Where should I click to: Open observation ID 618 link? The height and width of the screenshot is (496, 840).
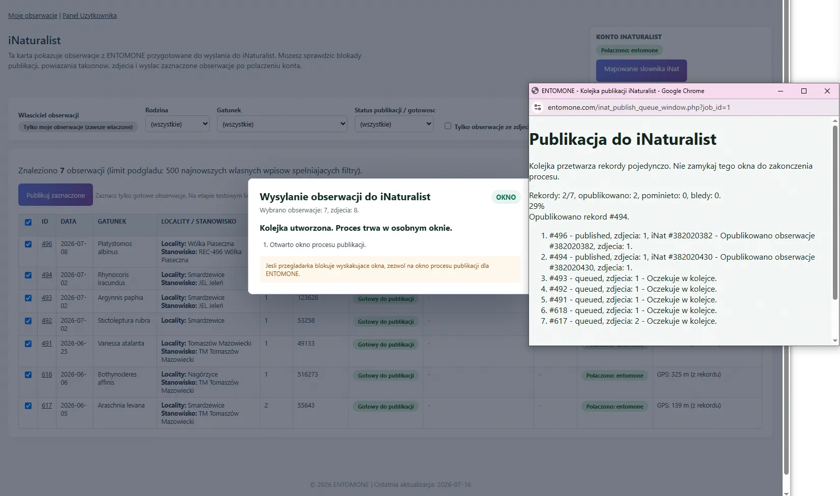[47, 375]
